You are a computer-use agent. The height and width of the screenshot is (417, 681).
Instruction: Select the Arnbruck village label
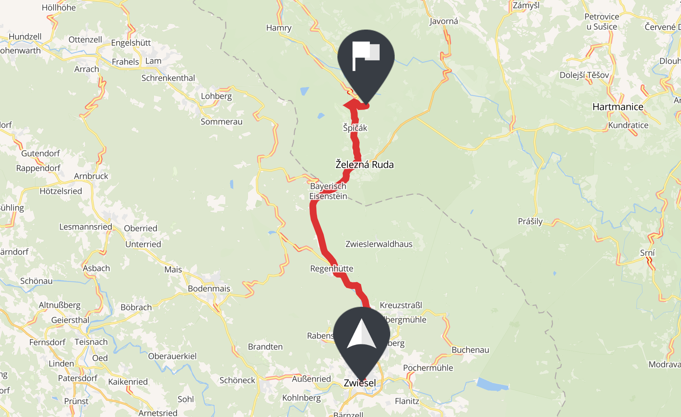coord(91,176)
